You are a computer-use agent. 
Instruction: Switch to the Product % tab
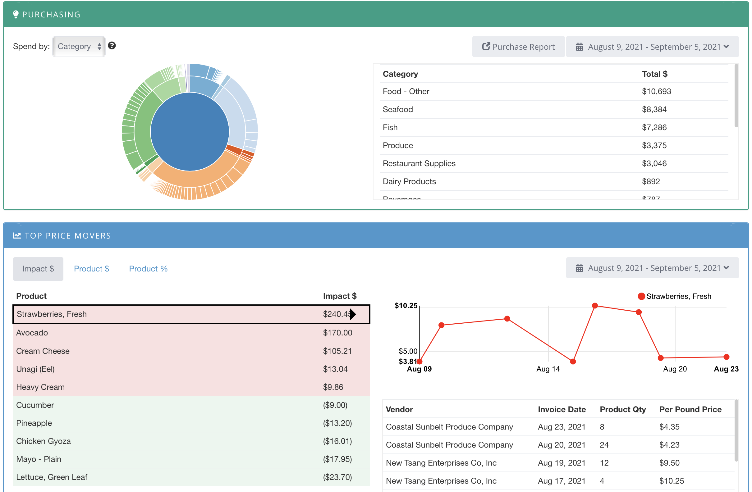[x=148, y=269]
